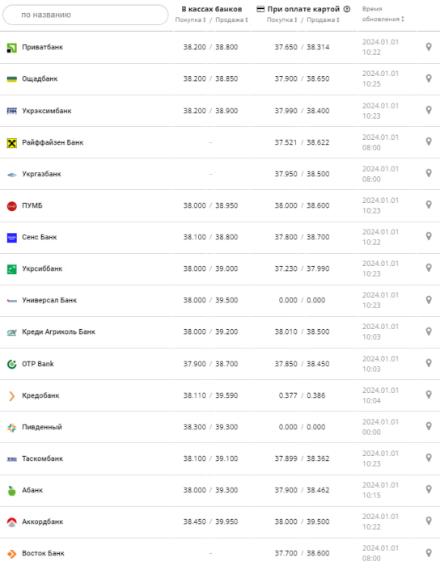
Task: Sort by card Продажа rate column
Action: 323,20
